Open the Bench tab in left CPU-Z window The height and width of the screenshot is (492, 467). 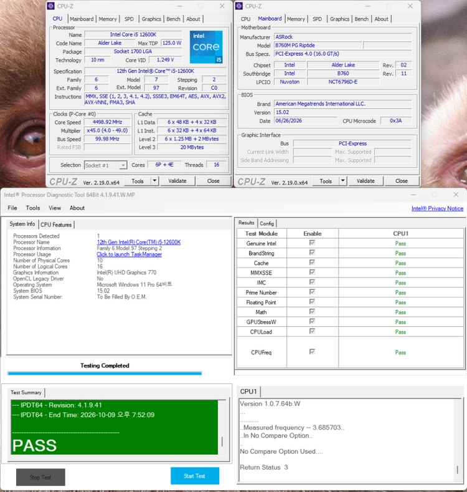(173, 19)
